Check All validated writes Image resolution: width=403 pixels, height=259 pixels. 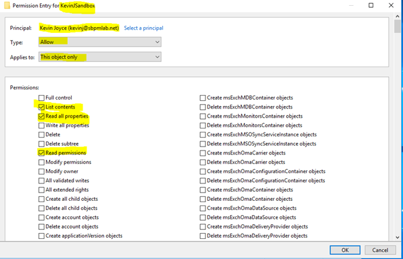[x=41, y=181]
